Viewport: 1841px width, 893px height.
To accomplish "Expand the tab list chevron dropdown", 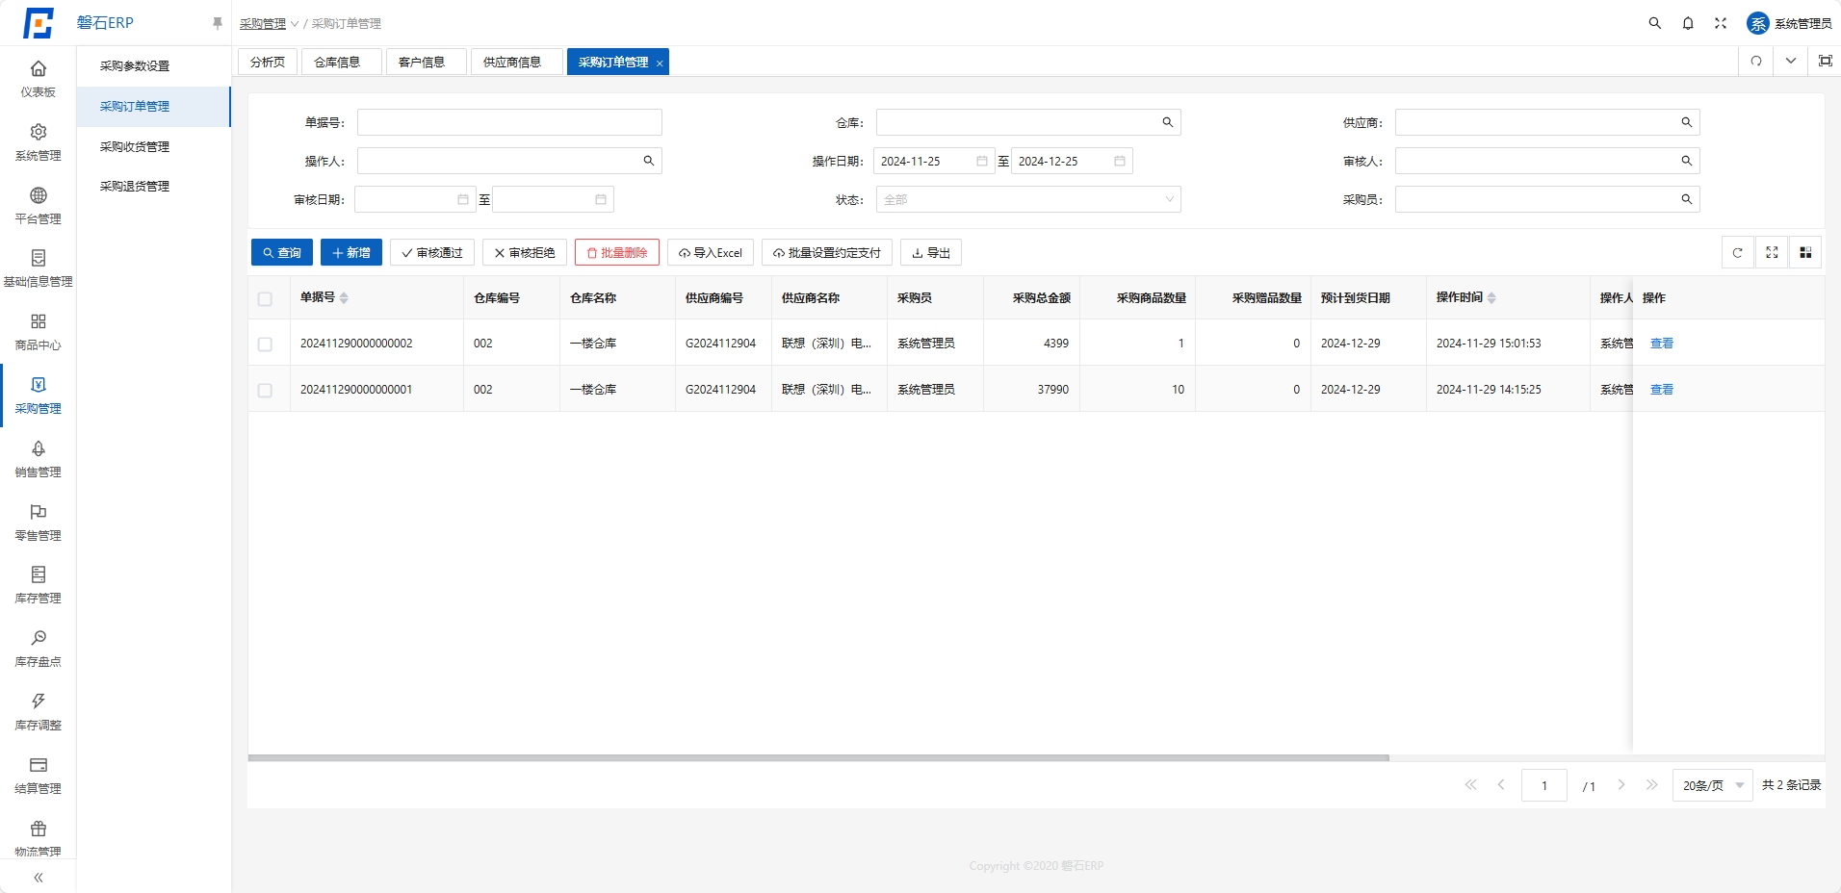I will (1791, 61).
